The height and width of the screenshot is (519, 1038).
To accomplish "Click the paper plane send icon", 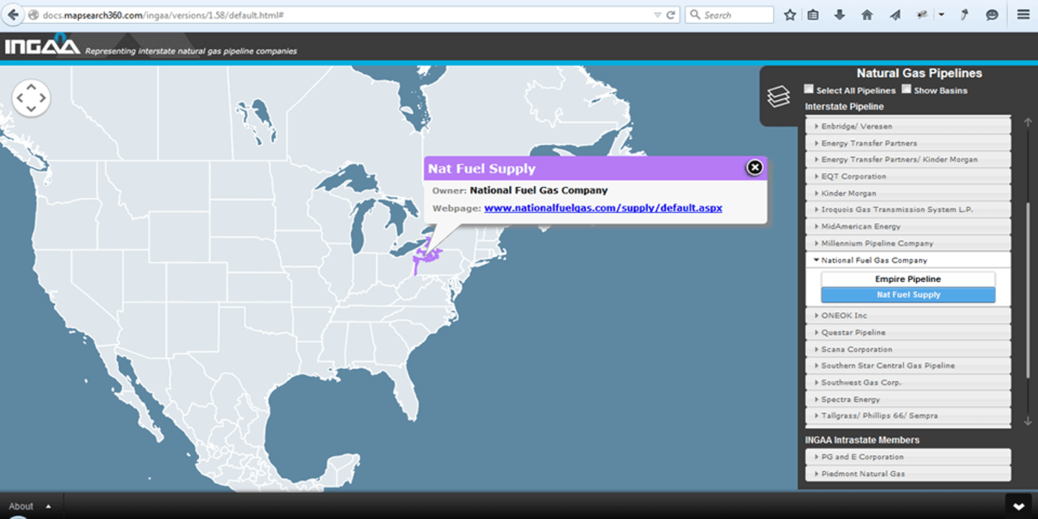I will click(895, 14).
